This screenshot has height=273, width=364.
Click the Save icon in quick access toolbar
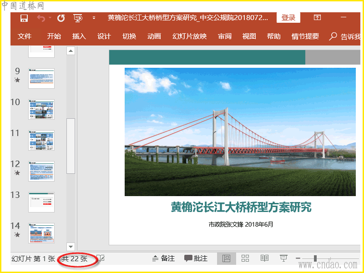click(24, 18)
